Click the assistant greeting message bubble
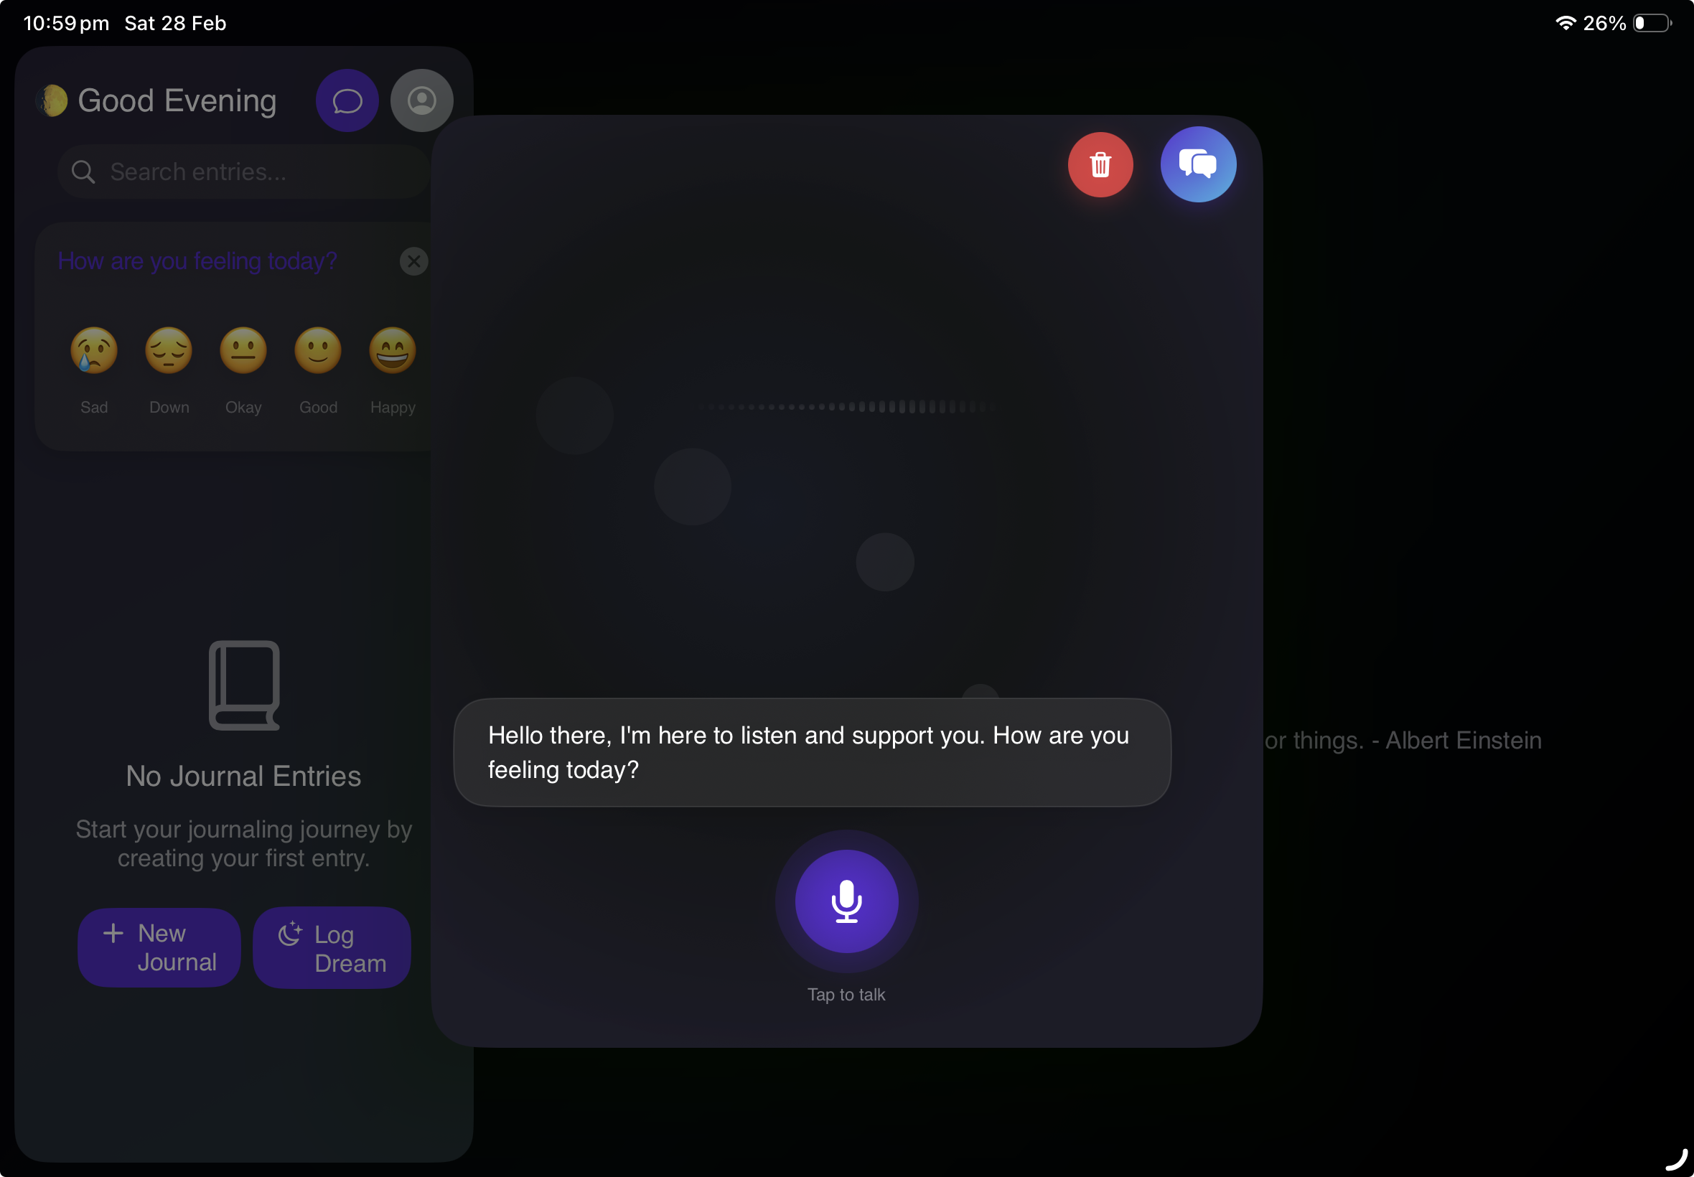Screen dimensions: 1694x1177 click(x=812, y=752)
